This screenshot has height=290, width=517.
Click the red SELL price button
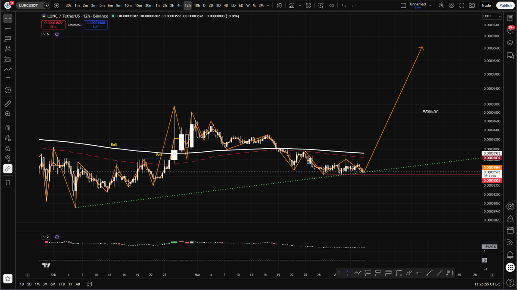[x=53, y=25]
